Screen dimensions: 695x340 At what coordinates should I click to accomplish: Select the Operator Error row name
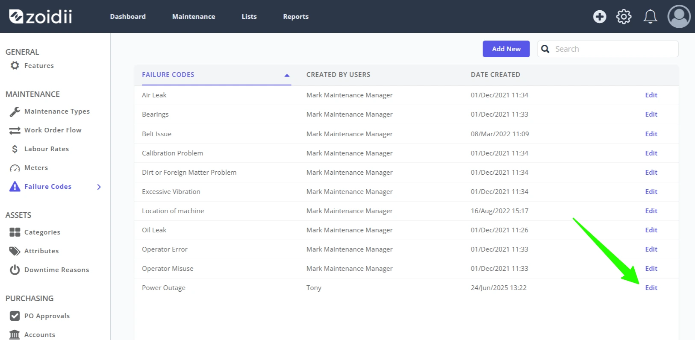point(165,249)
